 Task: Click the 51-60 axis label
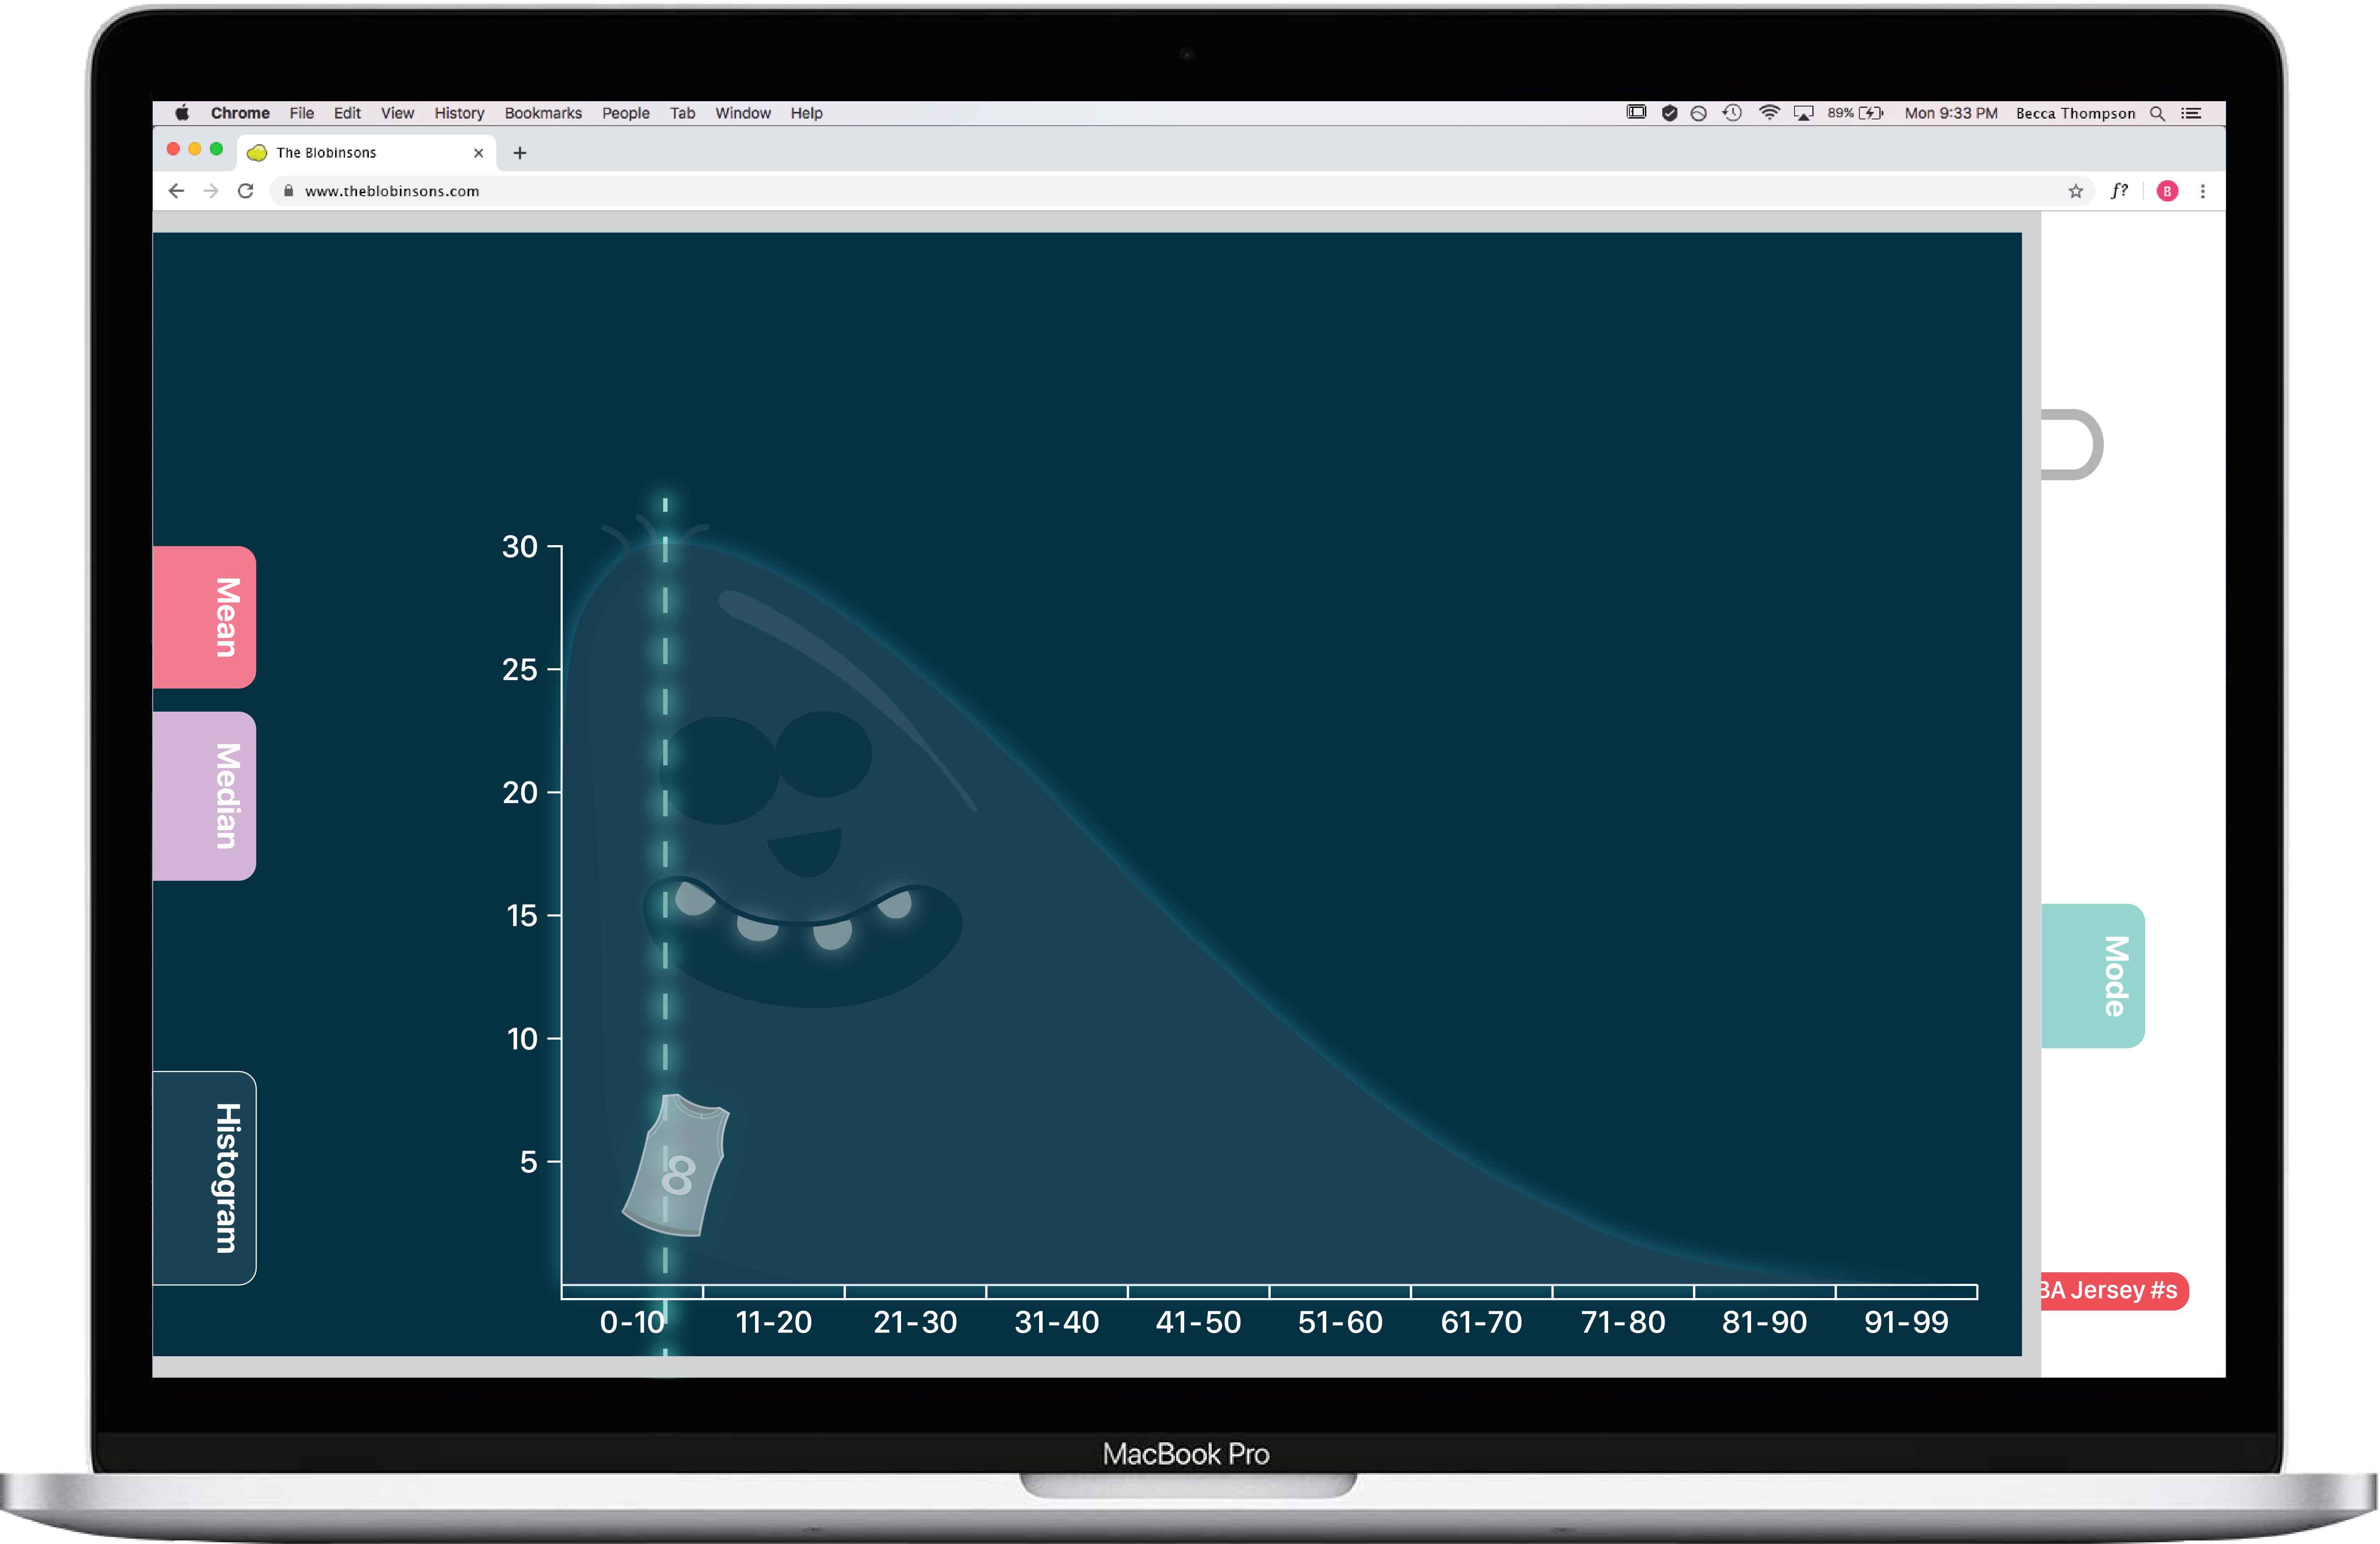pos(1340,1322)
